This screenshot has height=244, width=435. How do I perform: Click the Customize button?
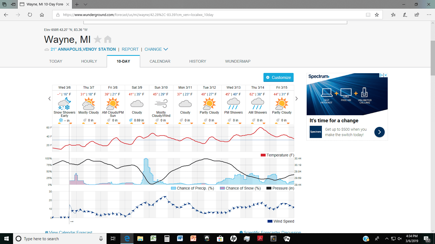click(x=278, y=77)
